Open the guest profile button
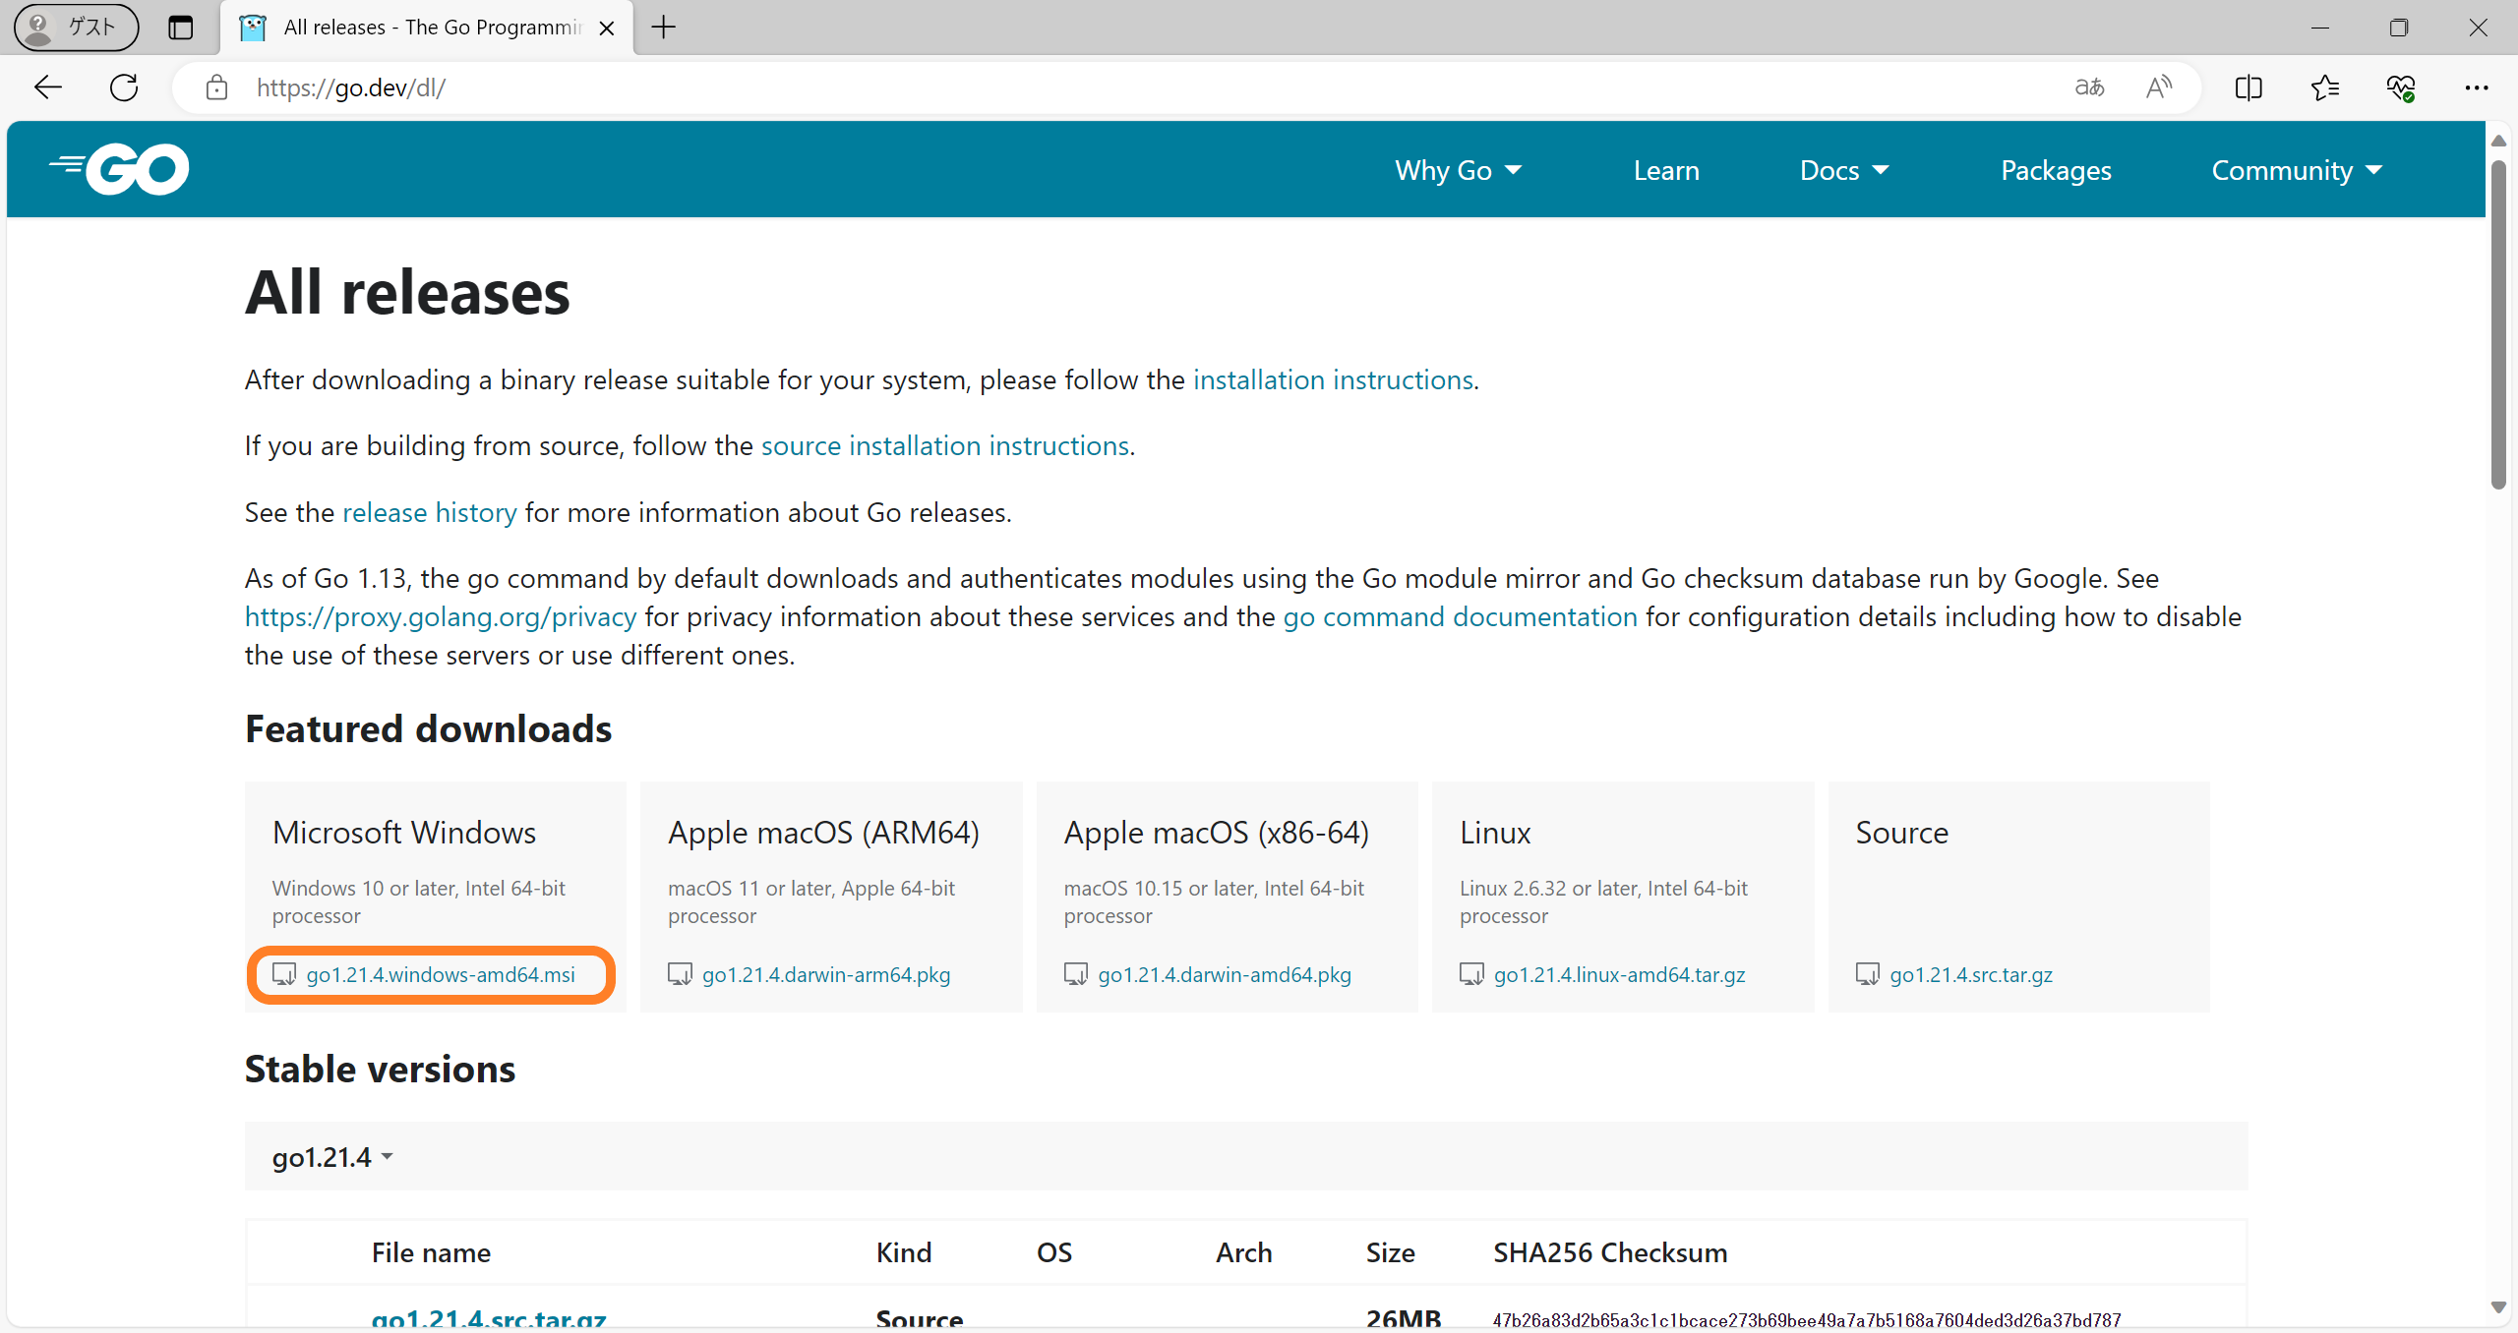 (76, 27)
